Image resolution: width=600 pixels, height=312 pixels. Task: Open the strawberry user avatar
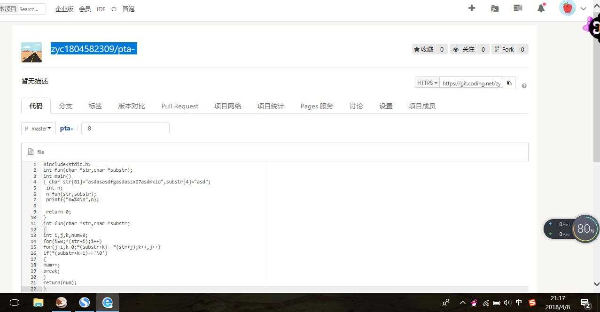[568, 8]
